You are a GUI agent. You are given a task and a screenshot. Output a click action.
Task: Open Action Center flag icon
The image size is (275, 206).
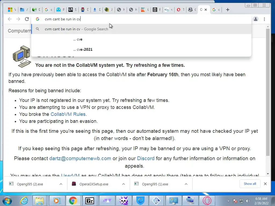click(x=235, y=201)
